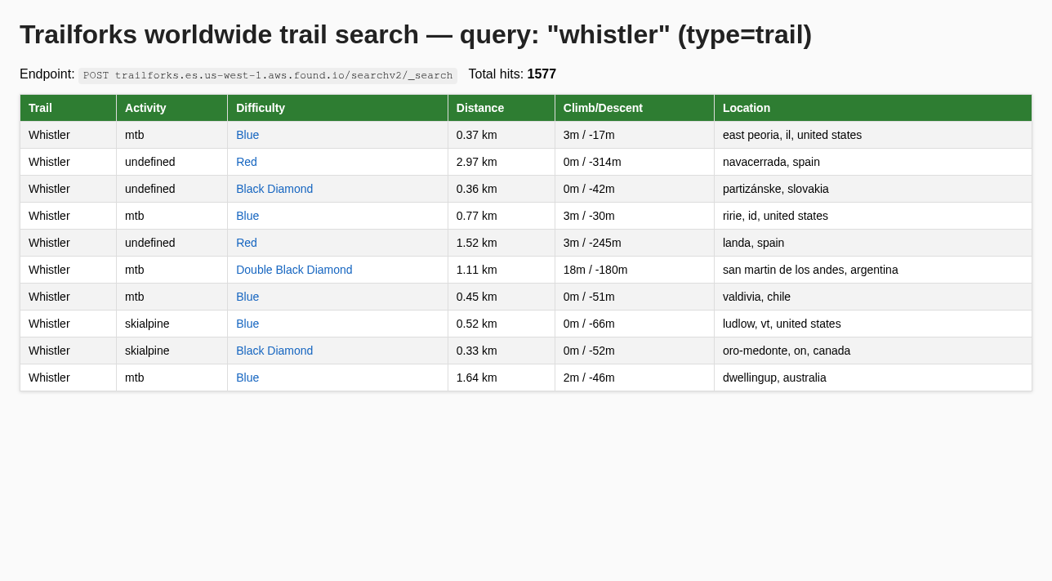
Task: Click 'skialpine' activity in oro-medonte row
Action: point(147,351)
